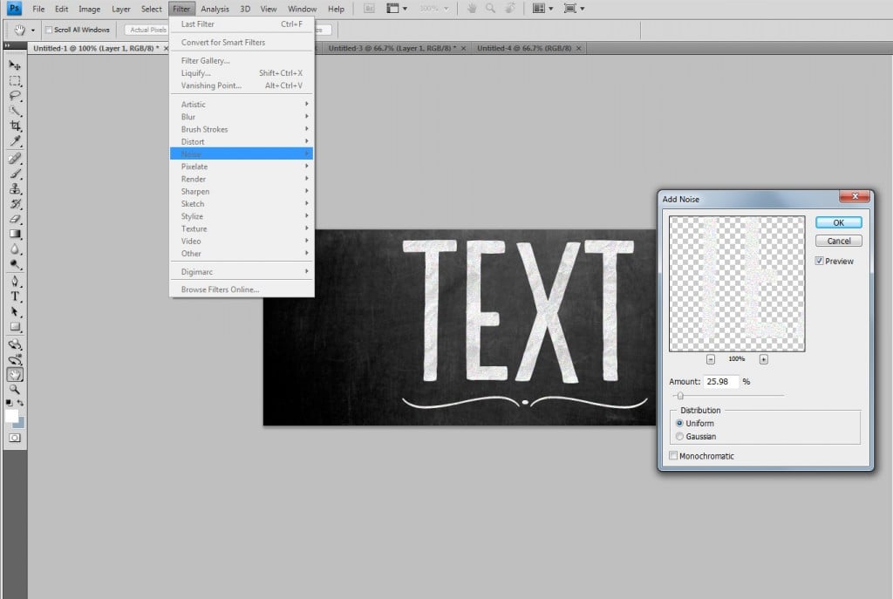Image resolution: width=893 pixels, height=599 pixels.
Task: Toggle the Preview checkbox in Add Noise
Action: click(x=819, y=261)
